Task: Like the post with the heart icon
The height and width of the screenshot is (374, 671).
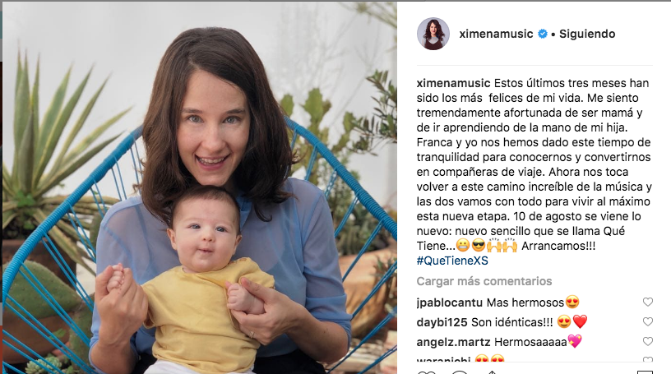Action: [x=426, y=372]
